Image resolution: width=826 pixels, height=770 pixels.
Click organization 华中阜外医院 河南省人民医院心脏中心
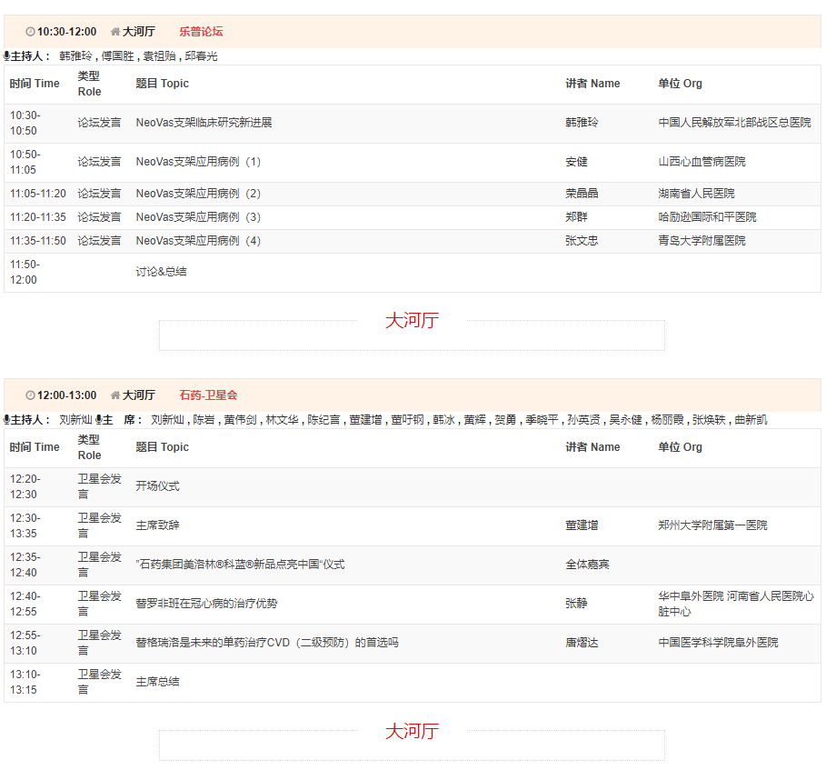736,604
